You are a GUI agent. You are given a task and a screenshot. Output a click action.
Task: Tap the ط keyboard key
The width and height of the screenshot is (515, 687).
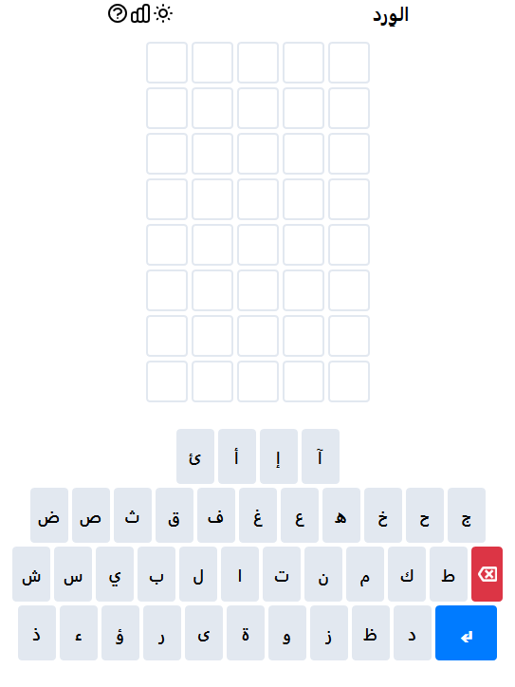pyautogui.click(x=449, y=574)
